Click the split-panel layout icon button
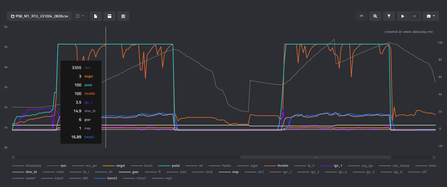The image size is (447, 187). pyautogui.click(x=110, y=16)
